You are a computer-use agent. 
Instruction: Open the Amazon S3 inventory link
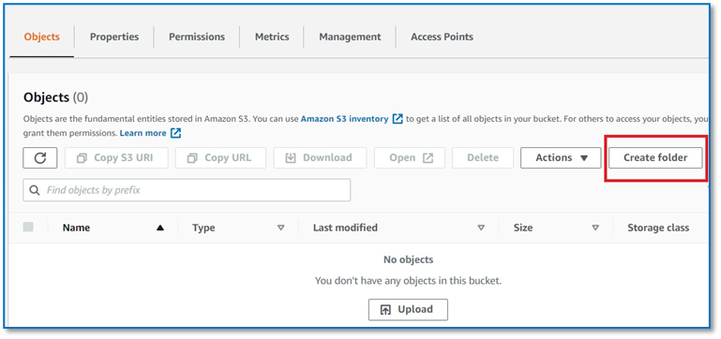(x=344, y=119)
